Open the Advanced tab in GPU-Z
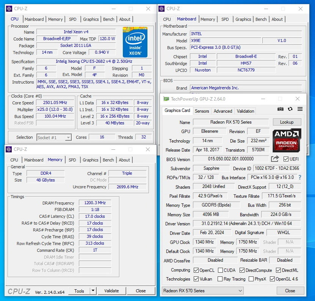 coord(223,111)
